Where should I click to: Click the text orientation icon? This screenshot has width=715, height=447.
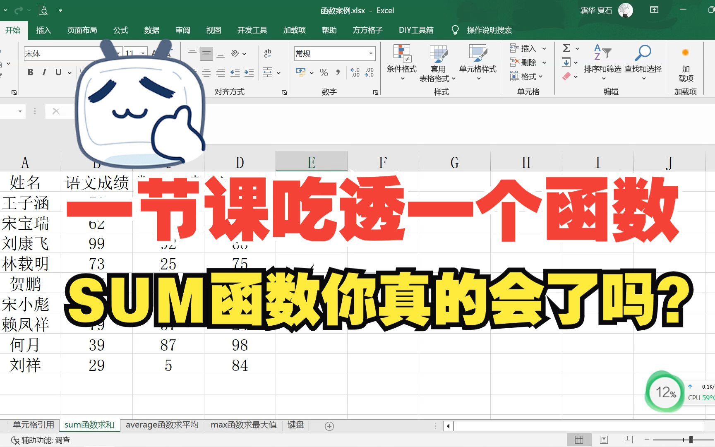236,53
